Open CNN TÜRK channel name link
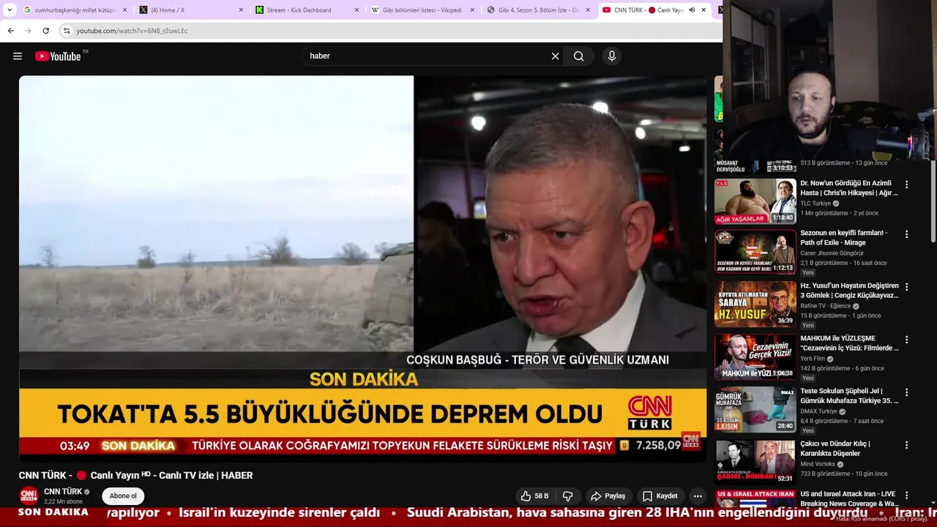The image size is (937, 527). pos(63,492)
